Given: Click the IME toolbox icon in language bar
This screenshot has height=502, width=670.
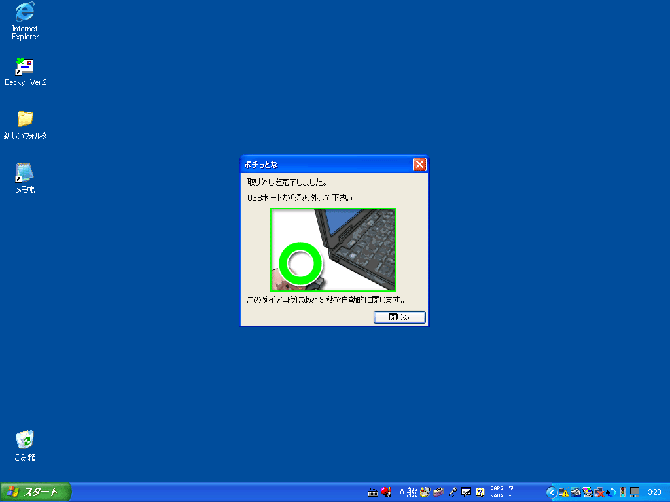Looking at the screenshot, I should coord(438,492).
